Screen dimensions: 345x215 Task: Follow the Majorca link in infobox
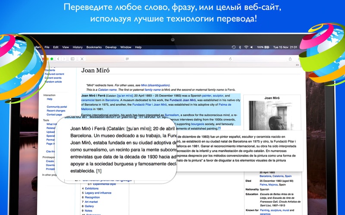coord(273,185)
